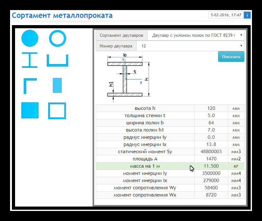The height and width of the screenshot is (221, 262).
Task: Select the момент инерции Ix row label
Action: coord(145,181)
